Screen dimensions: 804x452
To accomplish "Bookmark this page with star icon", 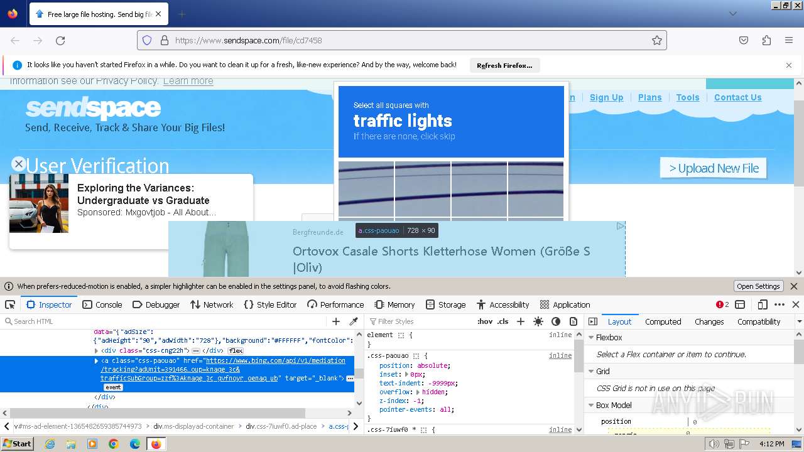I will [657, 40].
